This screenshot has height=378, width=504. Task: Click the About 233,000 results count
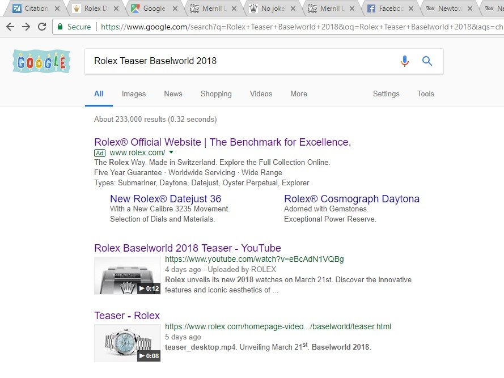pos(155,119)
